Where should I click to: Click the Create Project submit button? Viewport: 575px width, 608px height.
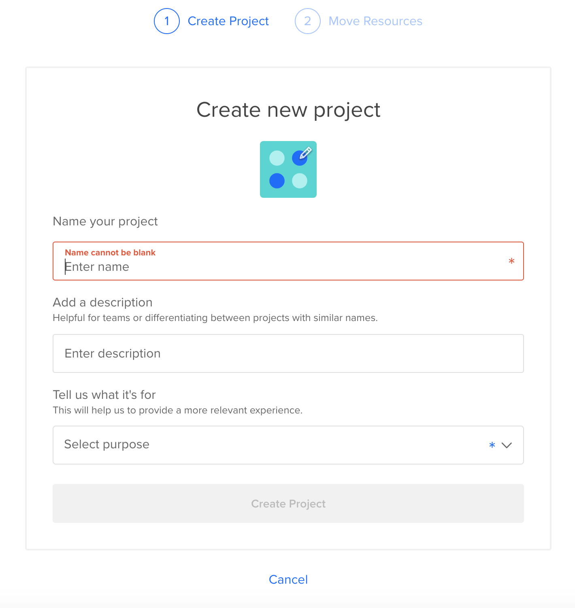288,503
